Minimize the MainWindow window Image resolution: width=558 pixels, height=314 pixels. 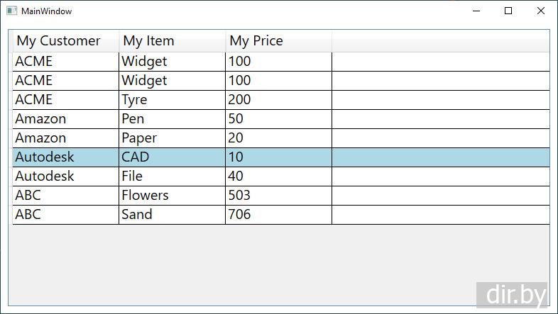[475, 11]
